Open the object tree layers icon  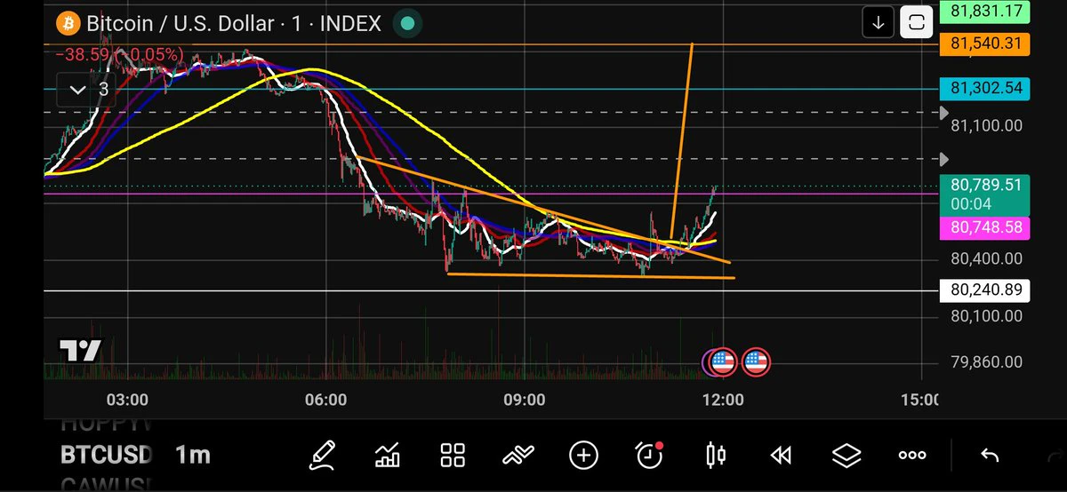pyautogui.click(x=846, y=456)
